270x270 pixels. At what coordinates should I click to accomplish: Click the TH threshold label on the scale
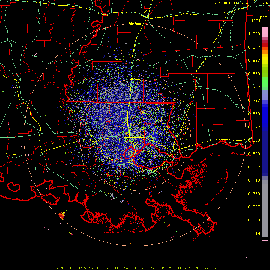(258, 234)
